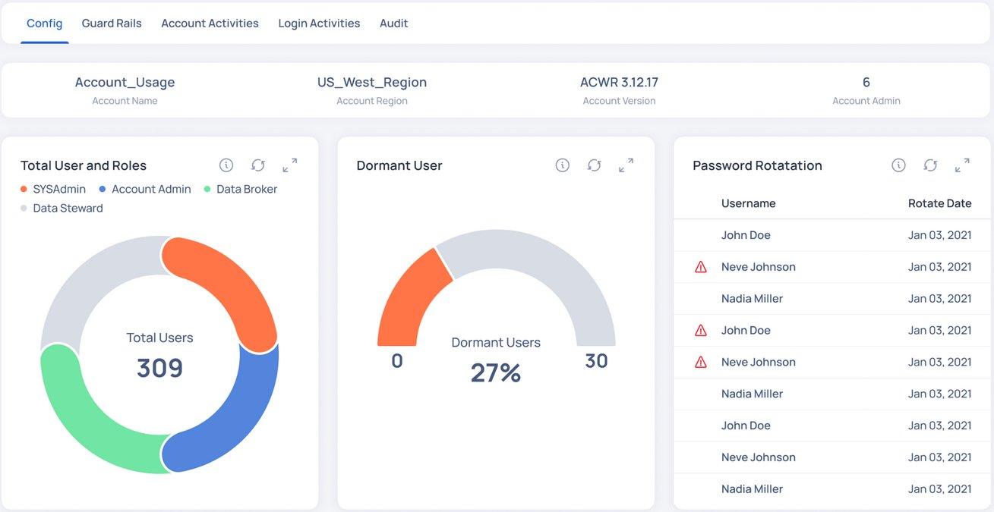Toggle Data Broker legend item
Viewport: 994px width, 512px height.
pos(241,189)
